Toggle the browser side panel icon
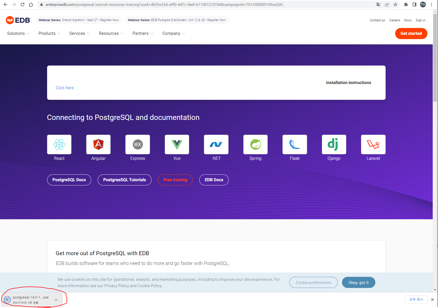 click(414, 4)
